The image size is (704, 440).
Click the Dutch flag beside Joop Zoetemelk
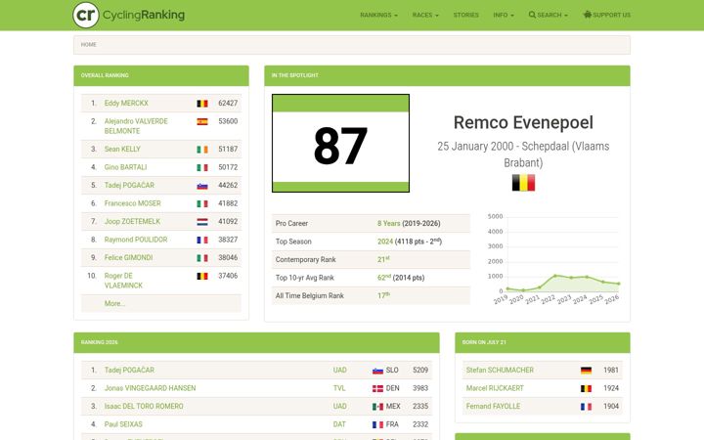tap(202, 222)
